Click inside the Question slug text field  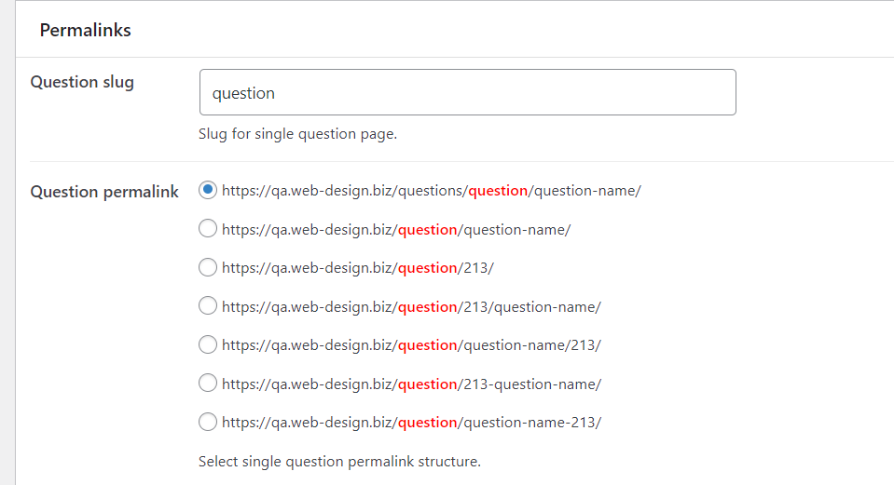point(467,93)
